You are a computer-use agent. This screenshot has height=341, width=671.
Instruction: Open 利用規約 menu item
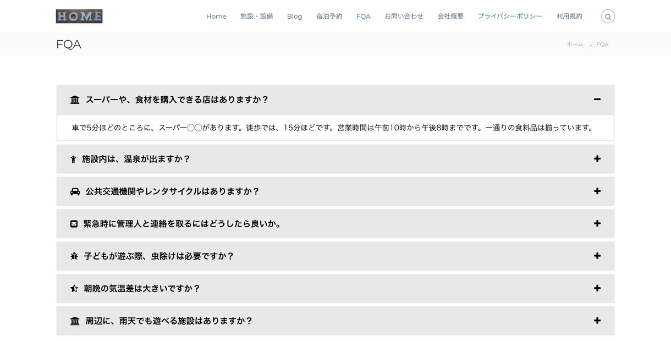pos(569,16)
